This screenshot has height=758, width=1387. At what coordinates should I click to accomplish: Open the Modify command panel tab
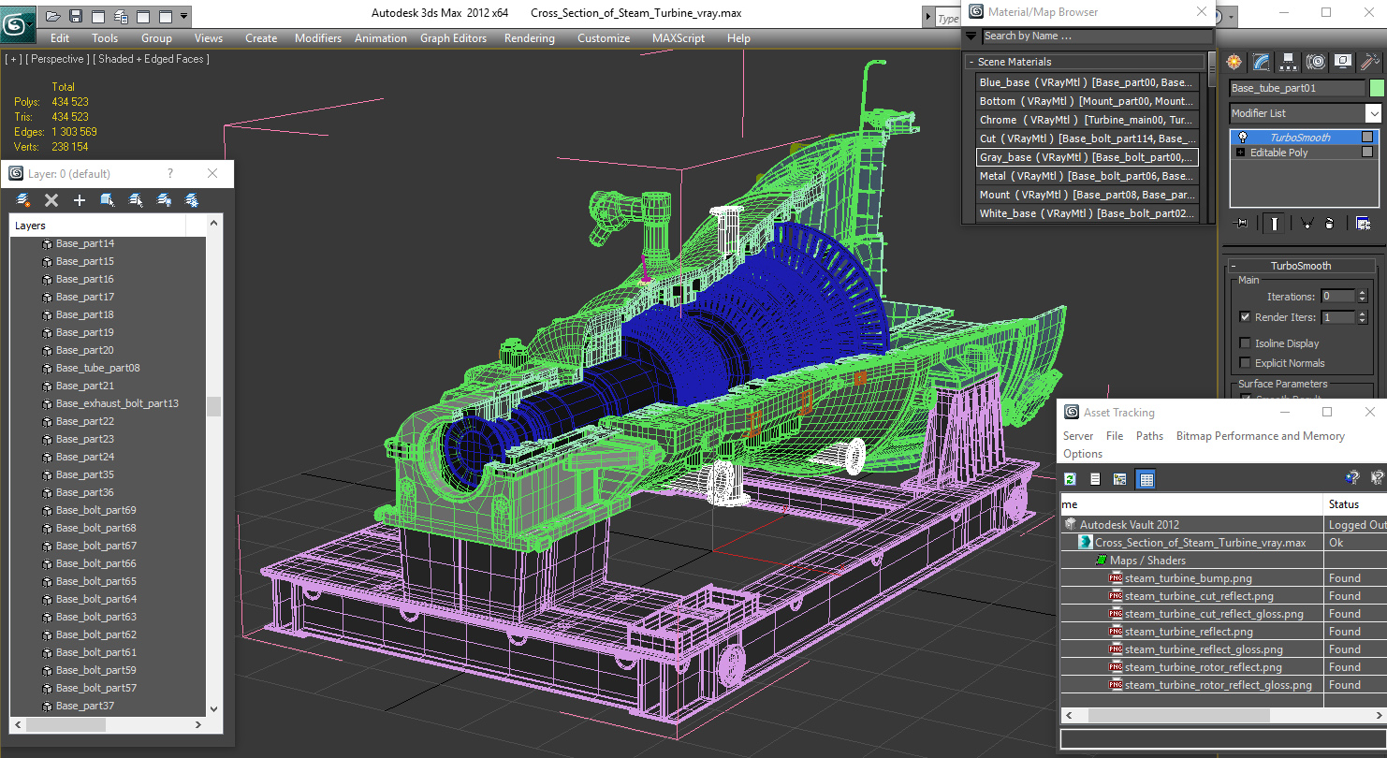[1262, 62]
